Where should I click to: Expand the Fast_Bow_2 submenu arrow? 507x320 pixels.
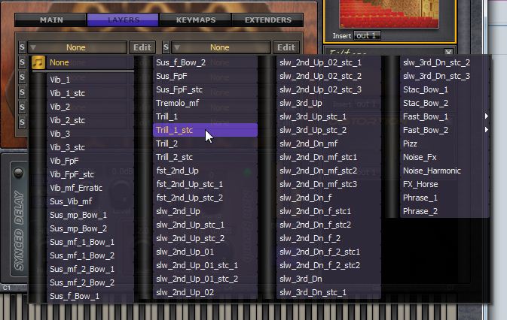pos(486,130)
